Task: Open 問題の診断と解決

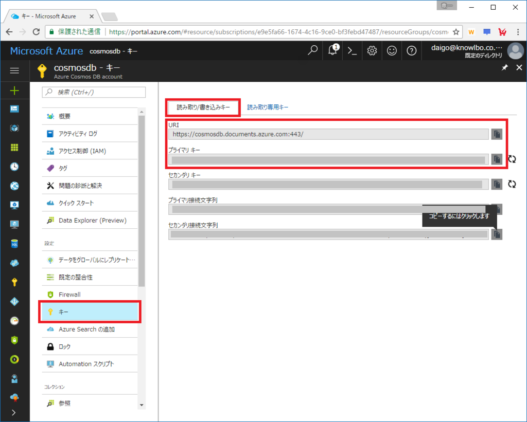Action: coord(90,186)
